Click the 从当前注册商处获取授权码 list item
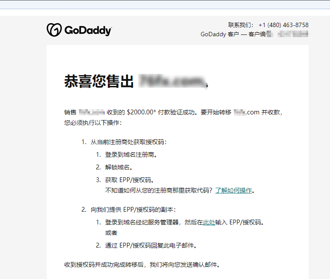Viewport: 330px width, 279px height. [128, 142]
